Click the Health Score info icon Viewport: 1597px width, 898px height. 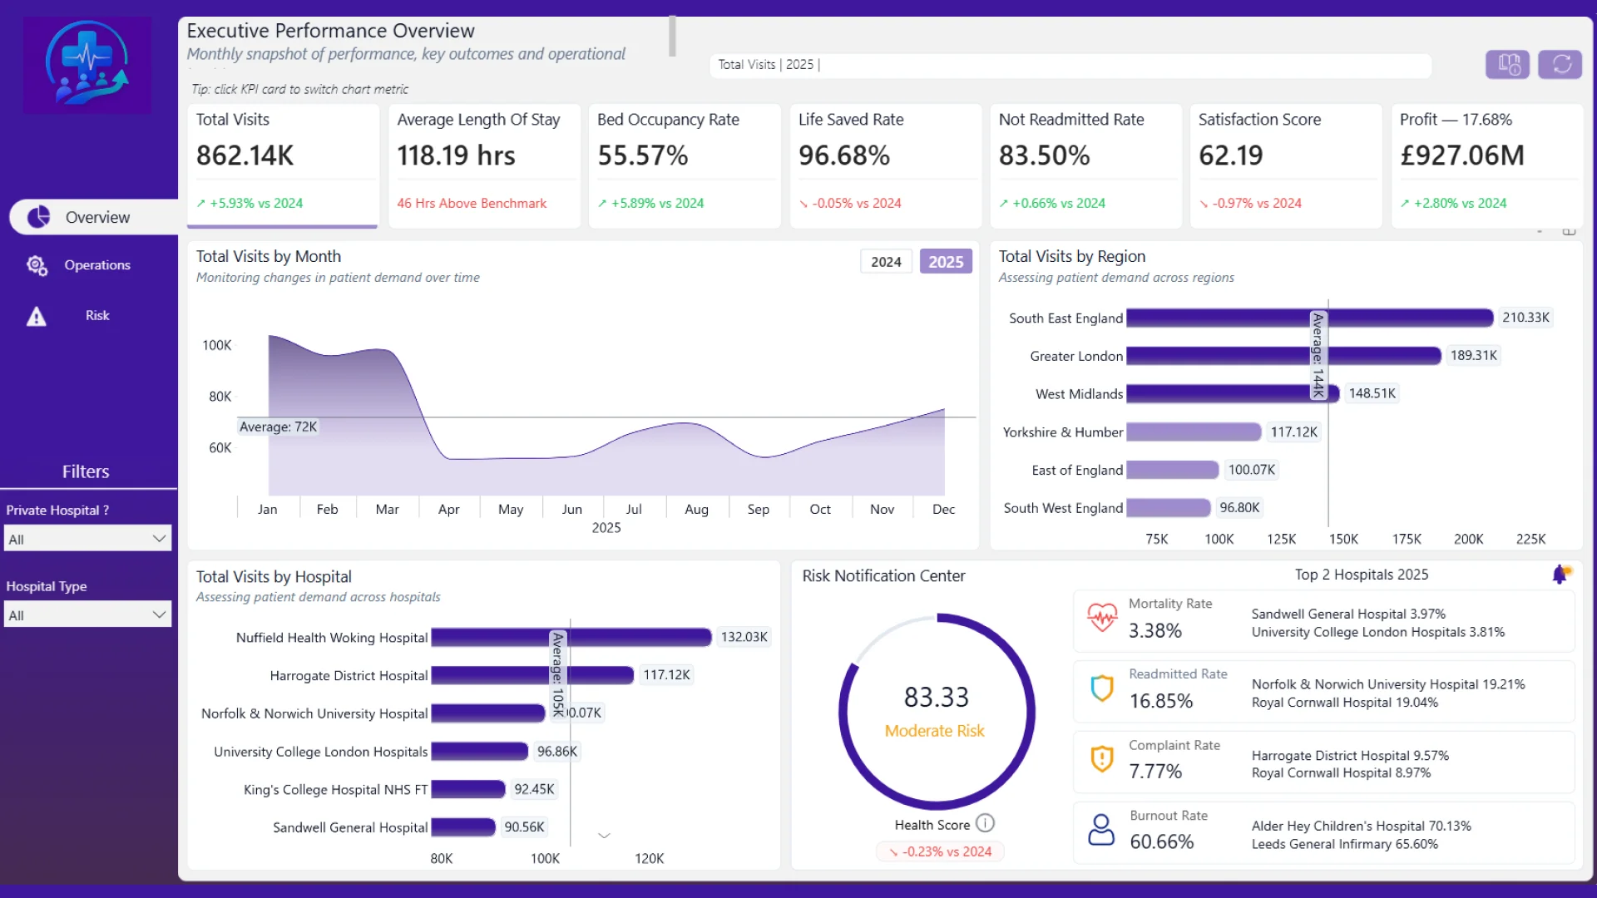tap(985, 823)
